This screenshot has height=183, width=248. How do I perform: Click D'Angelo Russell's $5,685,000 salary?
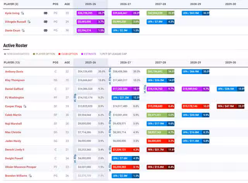coord(90,22)
